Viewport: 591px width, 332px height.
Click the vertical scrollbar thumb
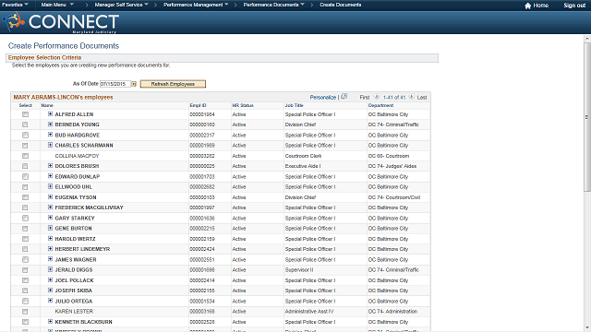[587, 117]
